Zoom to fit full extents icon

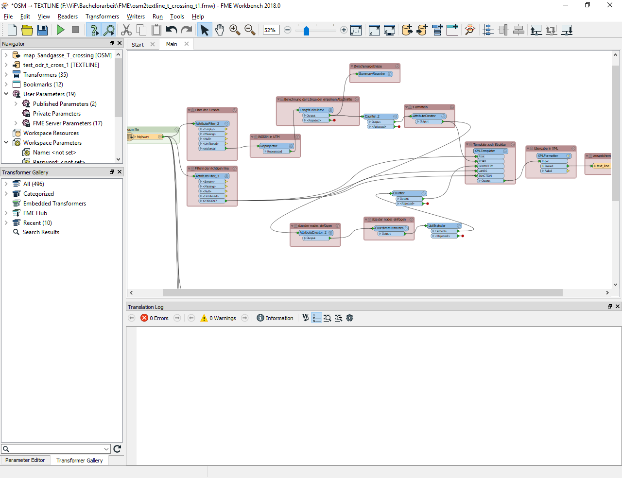374,30
